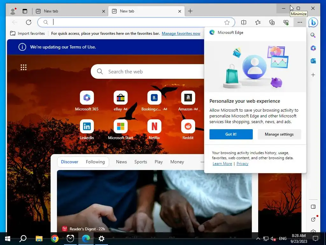Open link in external window sidebar icon
The image size is (326, 245).
click(313, 219)
